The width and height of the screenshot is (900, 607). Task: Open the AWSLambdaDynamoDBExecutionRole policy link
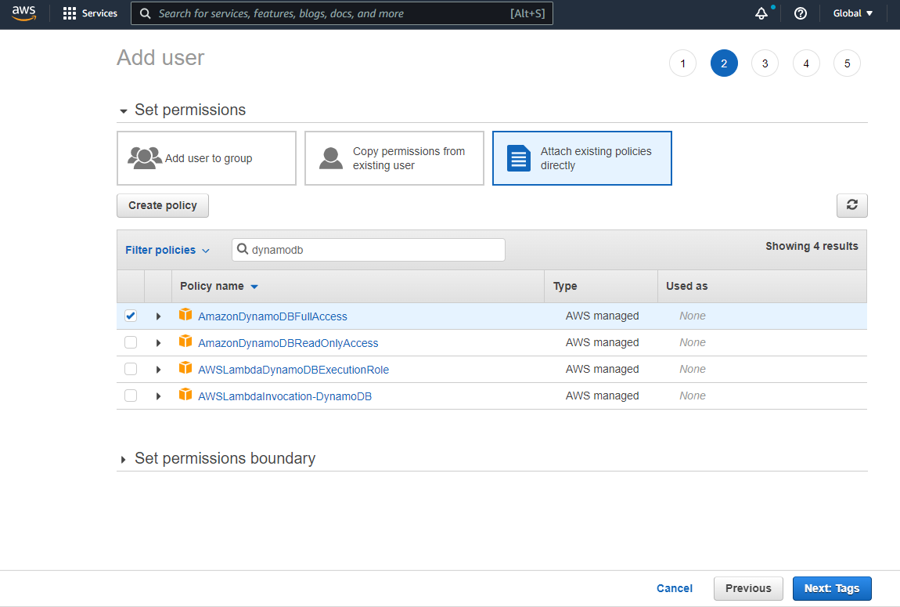click(x=293, y=369)
